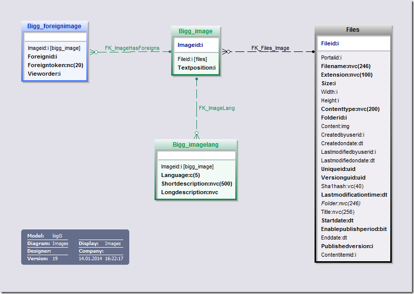
Task: Select the Title:nvc(256) column
Action: pos(338,212)
